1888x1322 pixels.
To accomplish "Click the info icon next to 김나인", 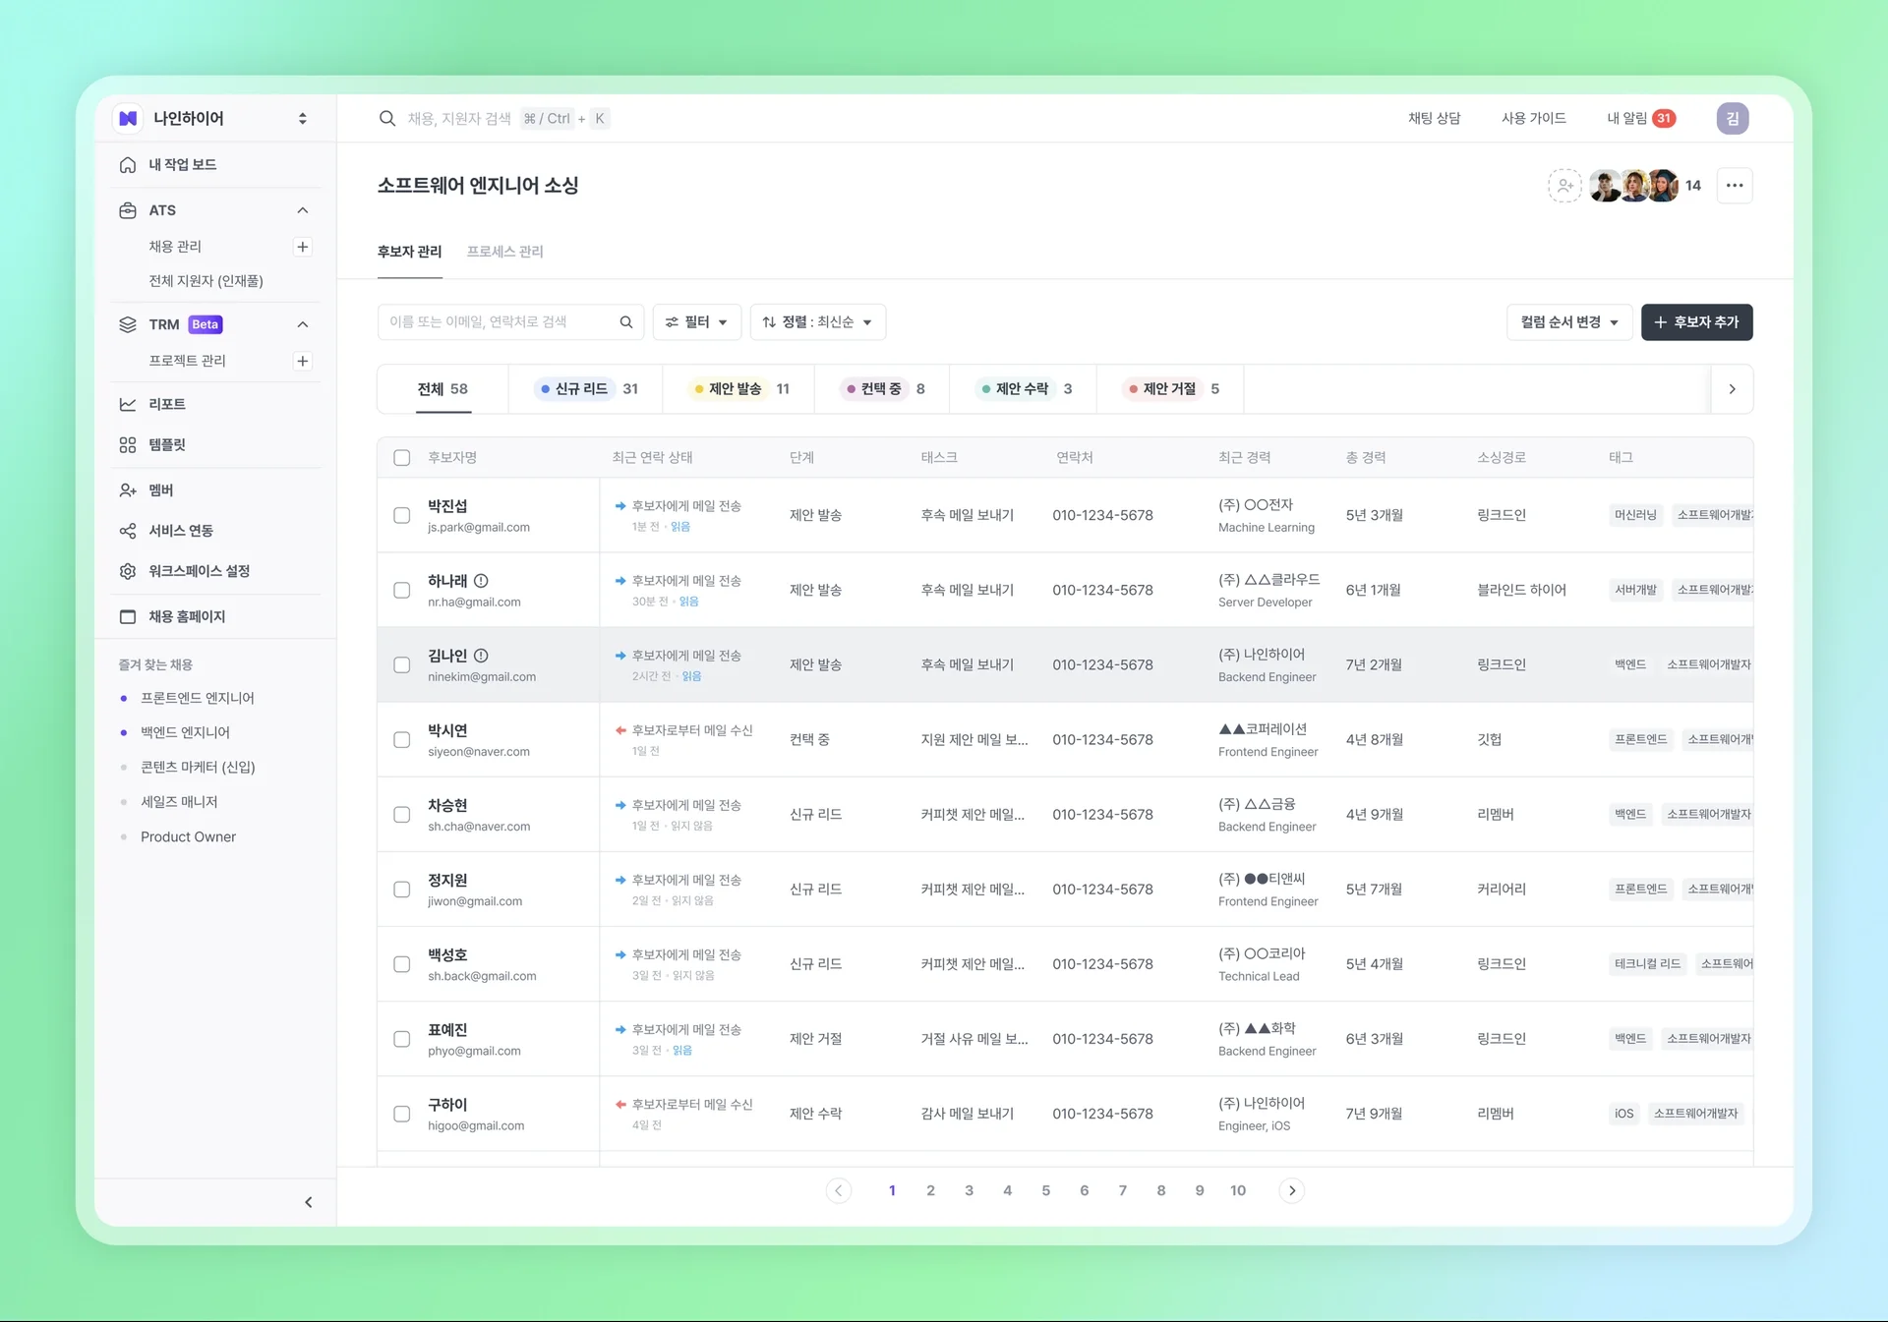I will click(x=481, y=656).
